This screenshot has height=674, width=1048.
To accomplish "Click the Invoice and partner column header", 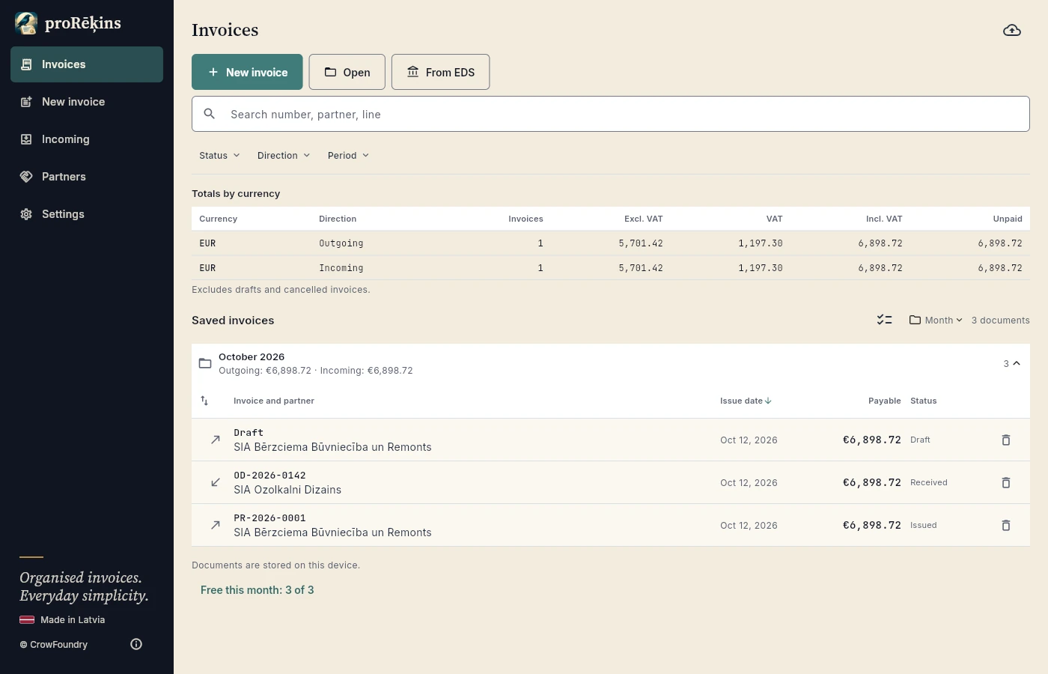I will coord(274,401).
